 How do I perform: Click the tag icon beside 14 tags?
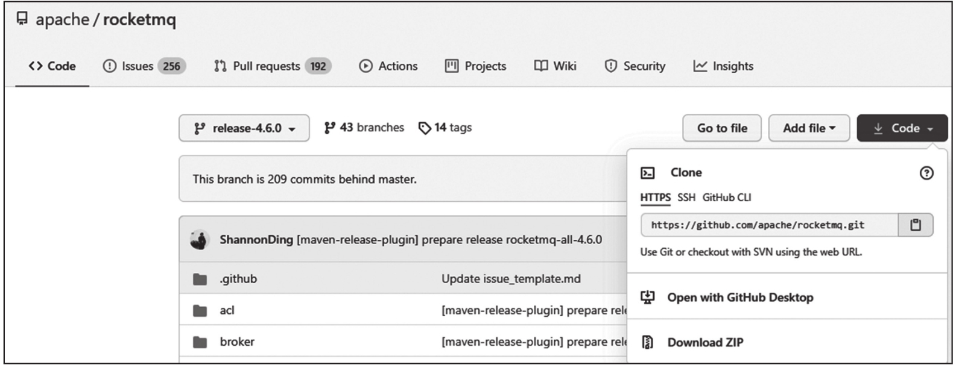[x=425, y=128]
